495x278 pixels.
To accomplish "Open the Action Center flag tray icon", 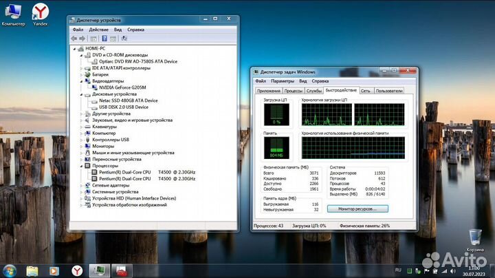I will [x=426, y=271].
